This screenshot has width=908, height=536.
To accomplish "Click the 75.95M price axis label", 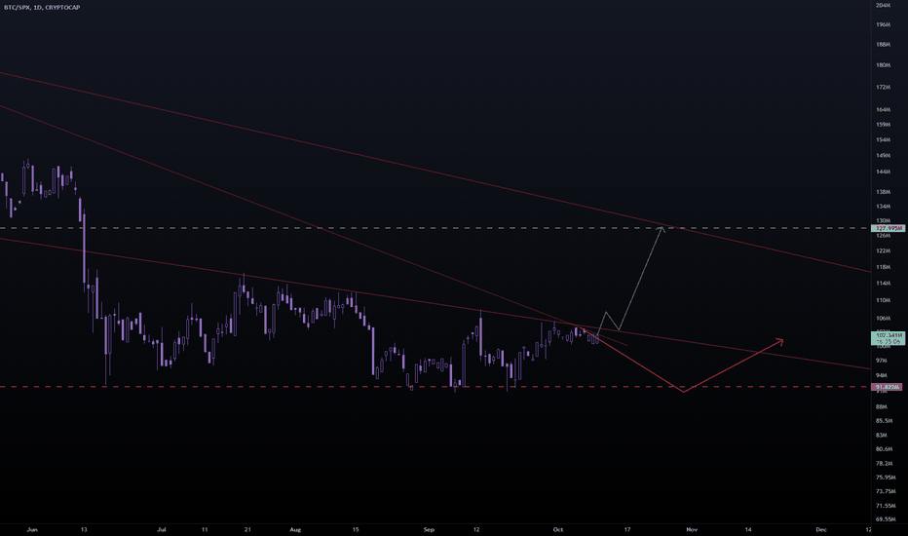I will coord(886,478).
